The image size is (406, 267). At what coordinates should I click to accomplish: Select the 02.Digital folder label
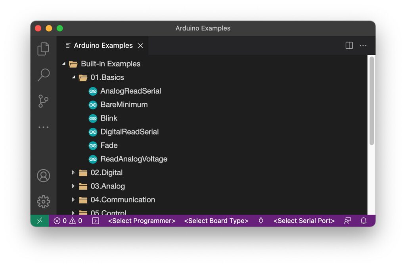point(106,173)
